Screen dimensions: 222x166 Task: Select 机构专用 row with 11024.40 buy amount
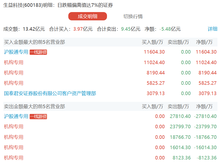(110, 62)
